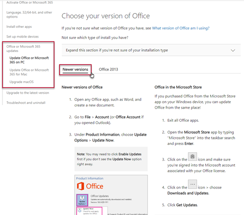244x215 pixels.
Task: Click the 'Not sure which type of install' text
Action: click(95, 38)
